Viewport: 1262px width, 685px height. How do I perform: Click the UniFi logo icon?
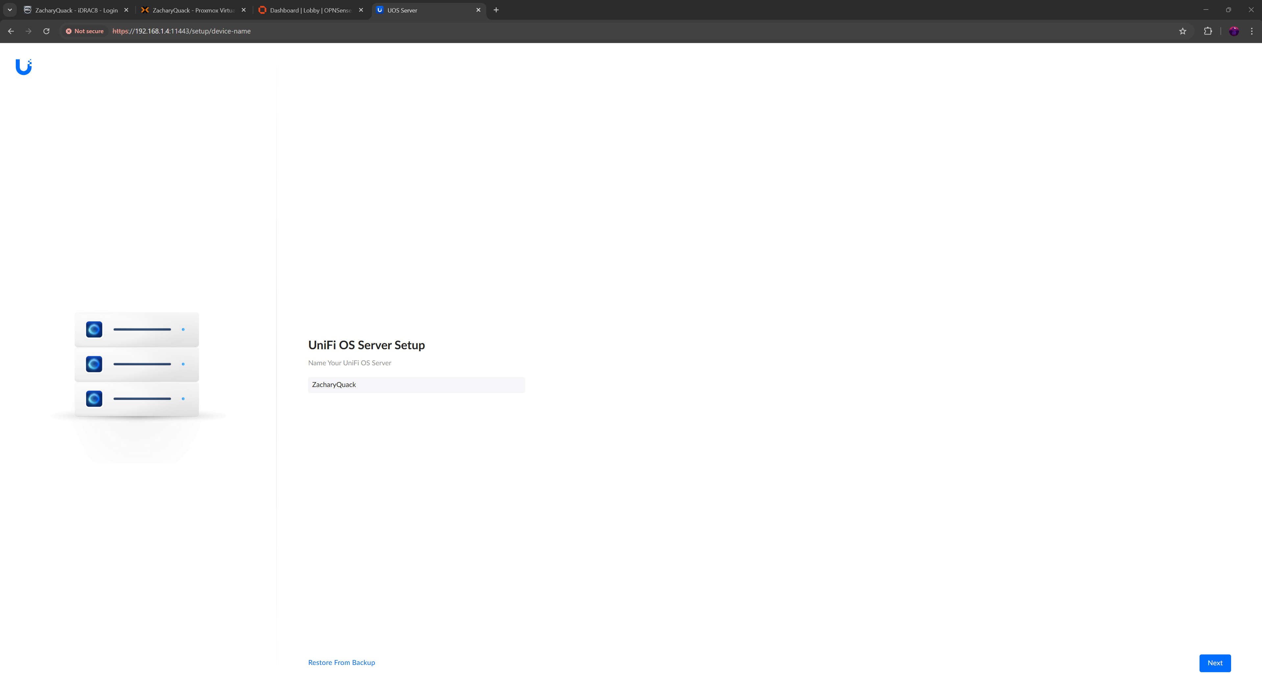point(24,67)
